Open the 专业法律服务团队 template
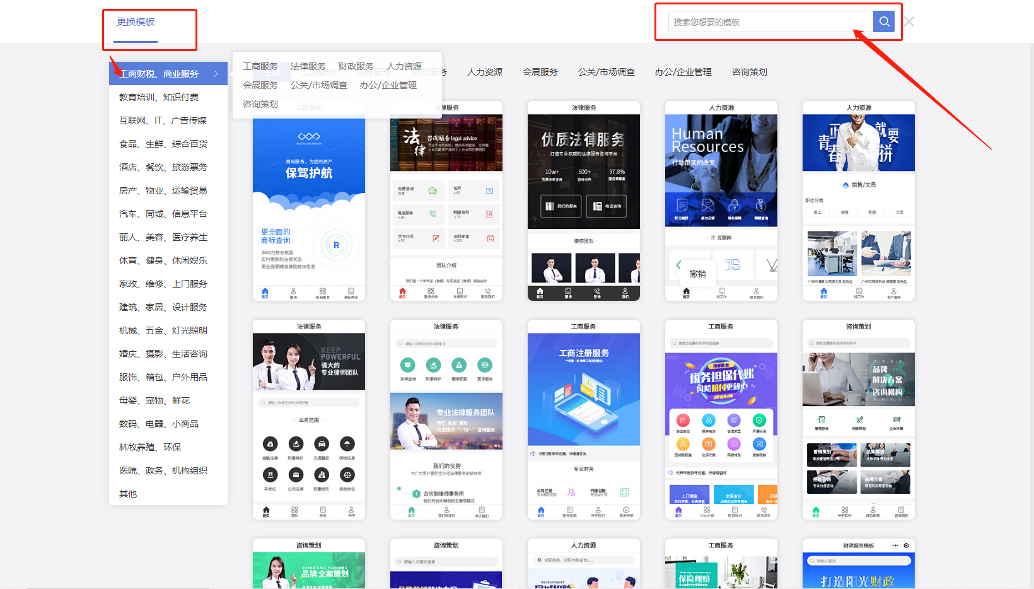1034x589 pixels. (x=446, y=419)
